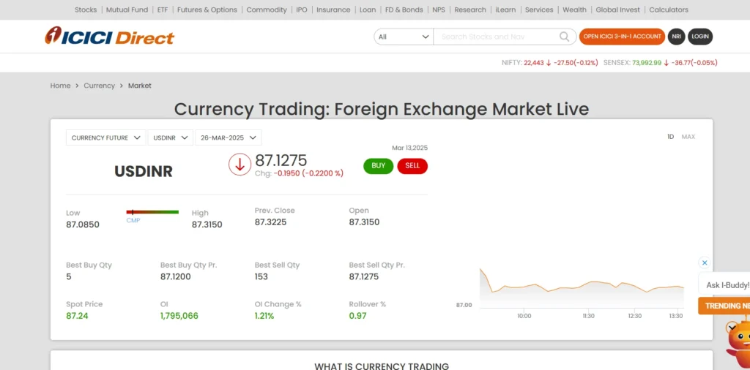This screenshot has height=370, width=750.
Task: Go to Home breadcrumb link
Action: point(60,86)
